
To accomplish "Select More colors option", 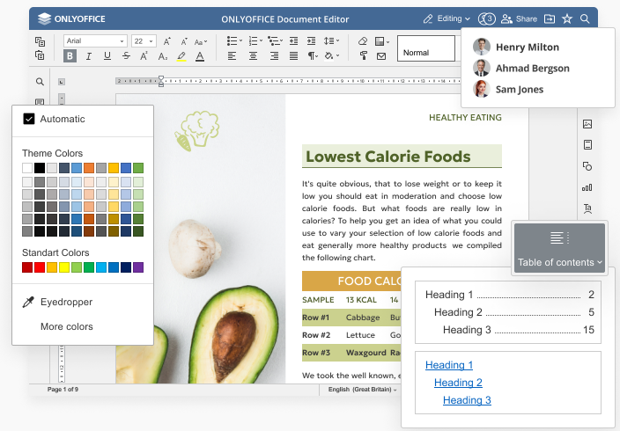I will [66, 326].
